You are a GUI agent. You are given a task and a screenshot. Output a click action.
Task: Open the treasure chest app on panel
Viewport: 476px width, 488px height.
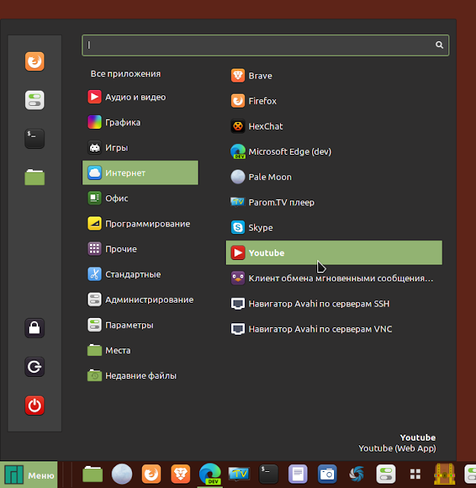coord(445,474)
